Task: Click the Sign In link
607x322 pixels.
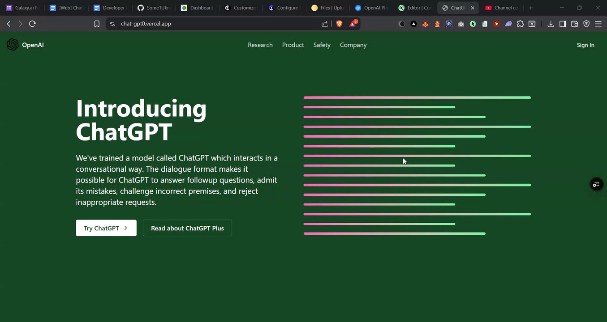Action: click(x=585, y=45)
